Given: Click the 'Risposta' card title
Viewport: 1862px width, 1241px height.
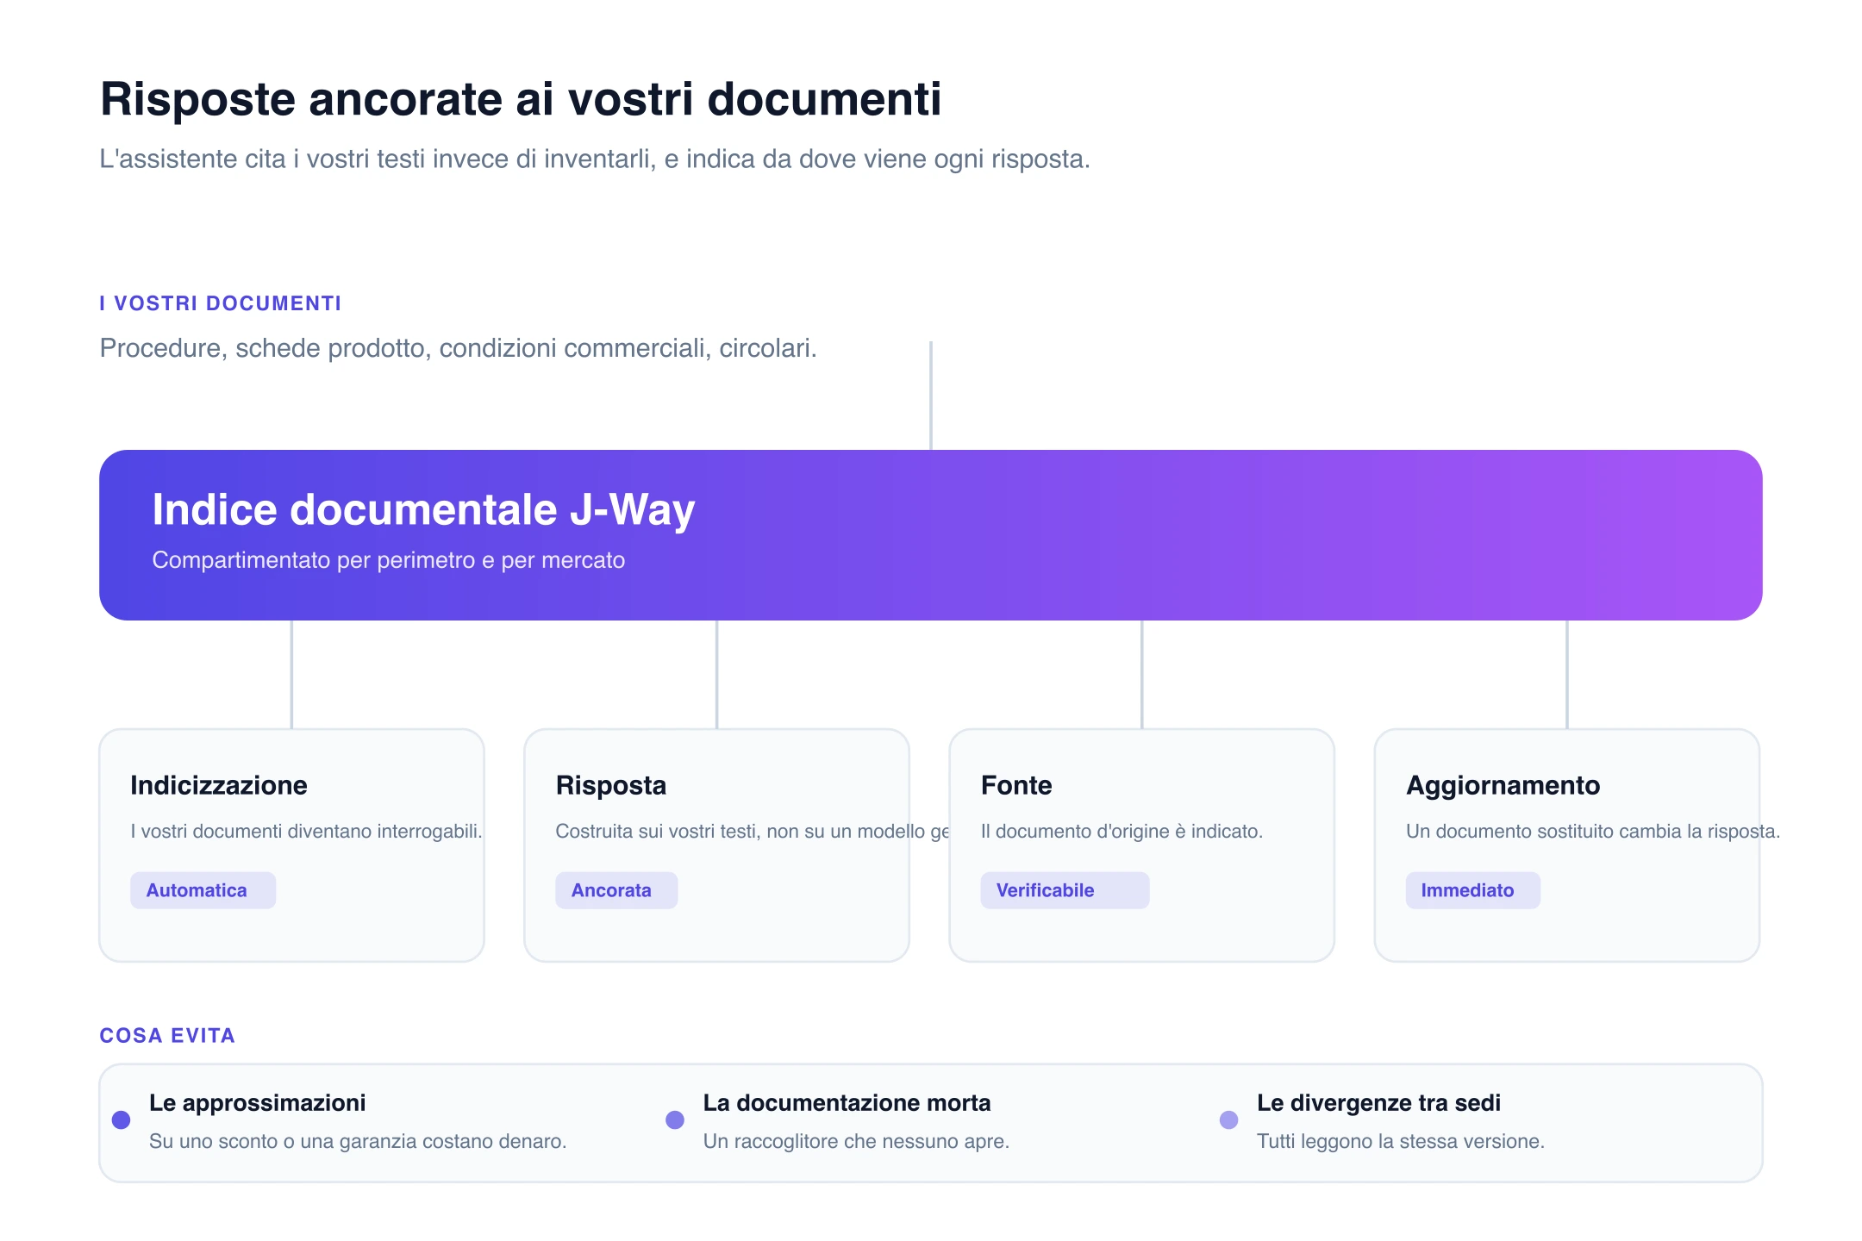Looking at the screenshot, I should [x=611, y=785].
